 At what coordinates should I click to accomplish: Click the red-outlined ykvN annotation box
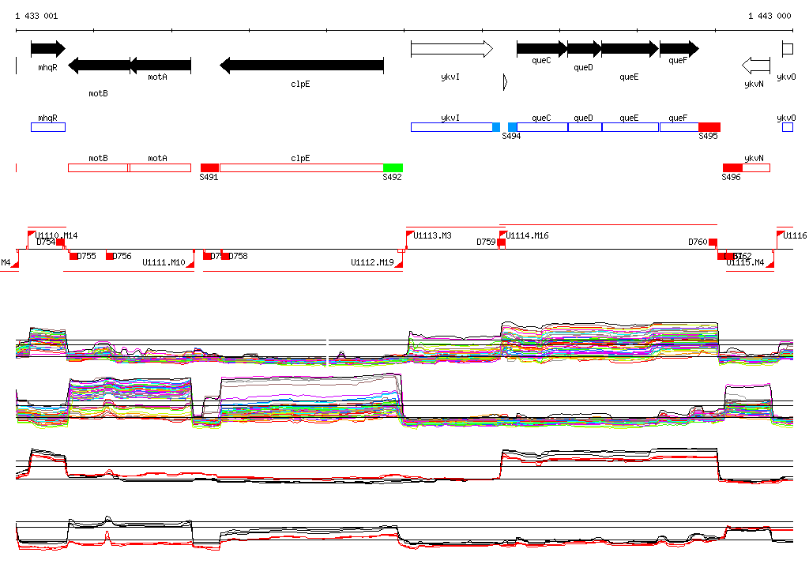756,167
